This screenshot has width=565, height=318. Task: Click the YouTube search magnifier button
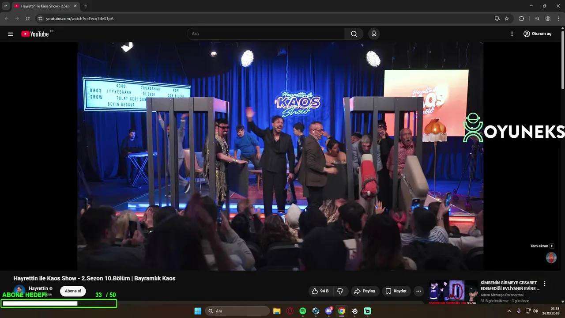coord(354,34)
